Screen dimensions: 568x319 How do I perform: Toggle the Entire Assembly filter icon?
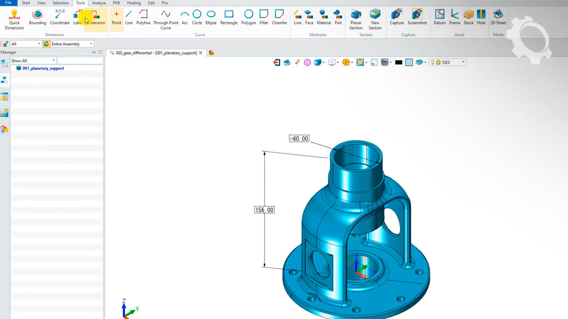46,44
